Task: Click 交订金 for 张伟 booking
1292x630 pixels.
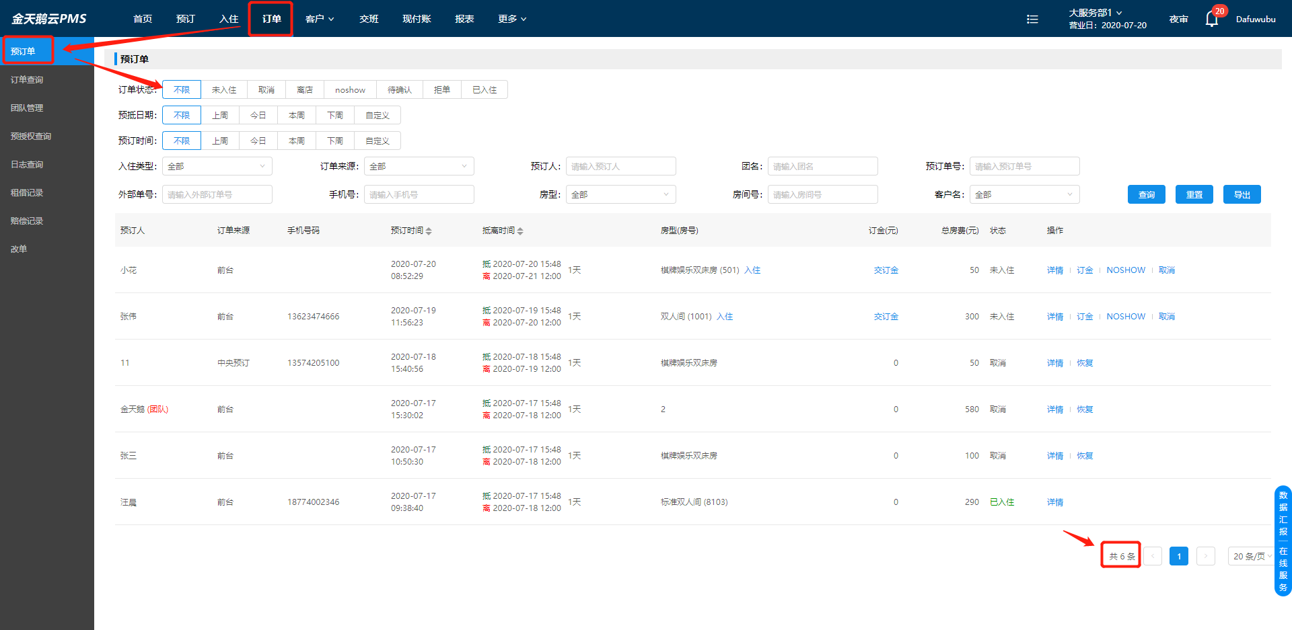Action: 886,317
